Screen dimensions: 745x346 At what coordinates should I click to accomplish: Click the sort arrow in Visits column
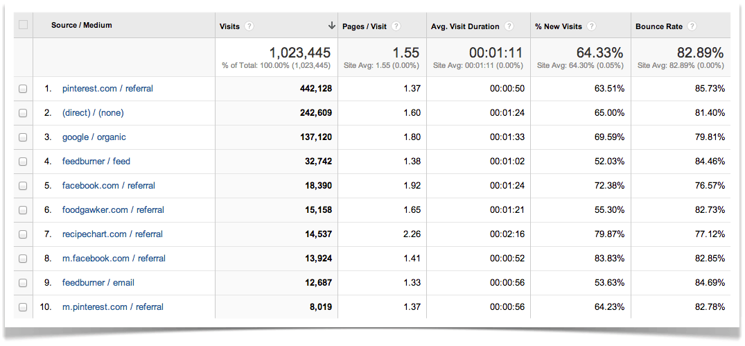(x=331, y=26)
